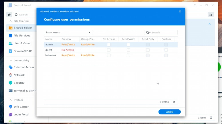Refresh the shared folder list behind the wizard
Viewport: 222px width, 124px height.
(x=211, y=118)
